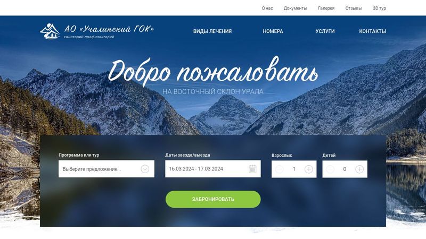Open the calendar icon in the dates field
426x239 pixels.
tap(252, 169)
